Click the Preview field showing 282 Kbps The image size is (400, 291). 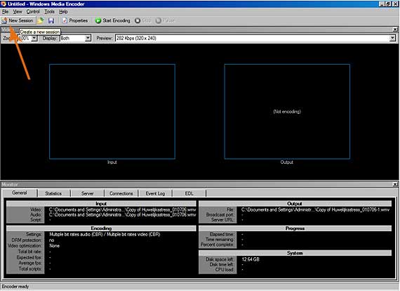(x=253, y=39)
